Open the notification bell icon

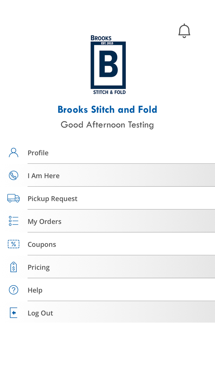point(184,30)
